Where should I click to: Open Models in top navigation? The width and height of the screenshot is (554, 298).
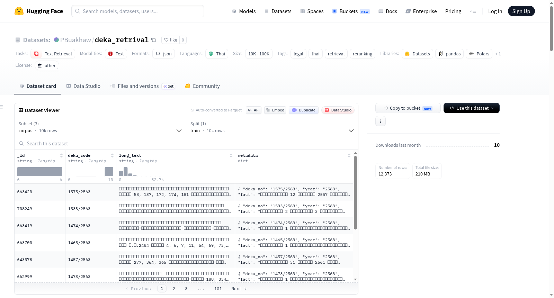click(244, 11)
